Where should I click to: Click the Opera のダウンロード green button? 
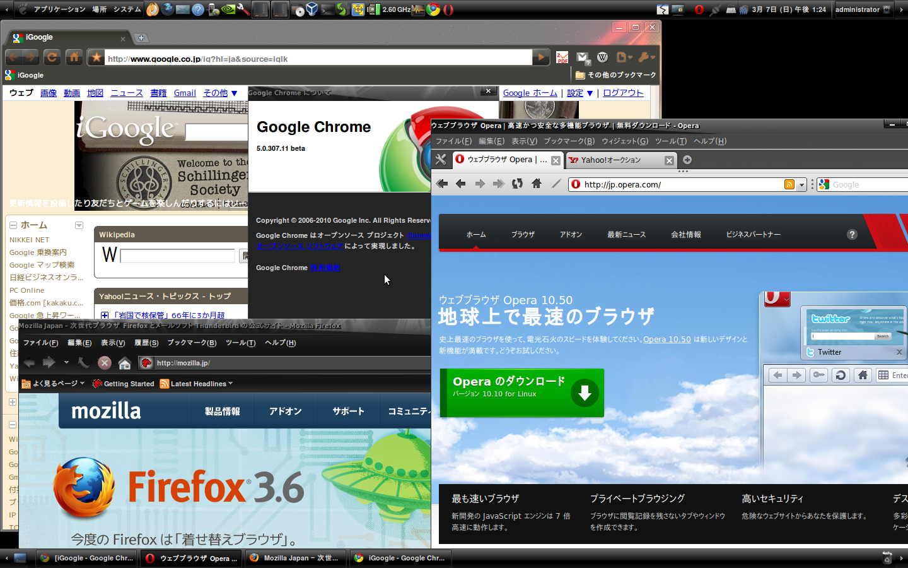[522, 393]
